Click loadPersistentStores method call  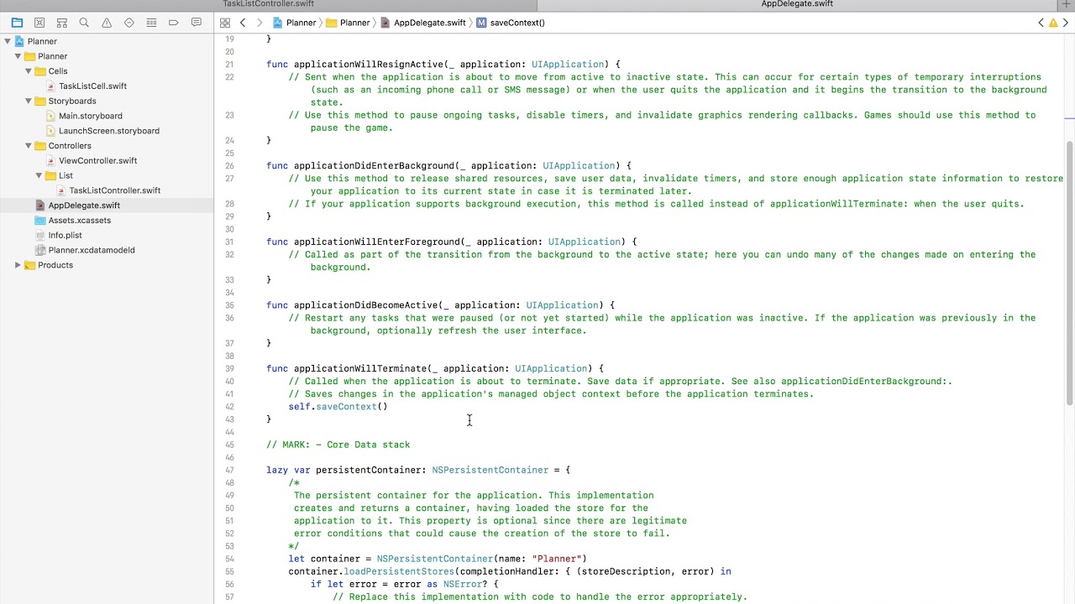click(399, 571)
